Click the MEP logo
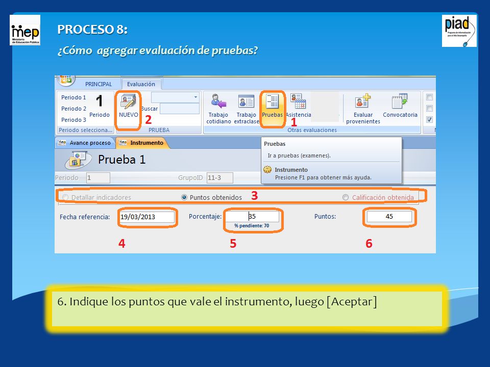Screen dimensions: 490x367 click(x=25, y=30)
